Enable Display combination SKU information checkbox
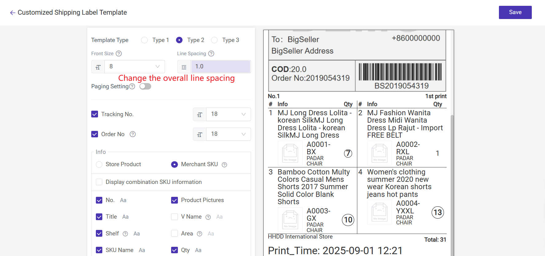The height and width of the screenshot is (256, 545). 99,182
